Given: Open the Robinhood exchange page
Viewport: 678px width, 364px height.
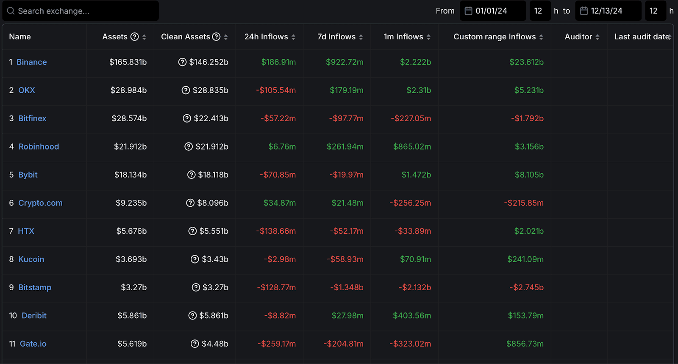Looking at the screenshot, I should click(x=39, y=147).
